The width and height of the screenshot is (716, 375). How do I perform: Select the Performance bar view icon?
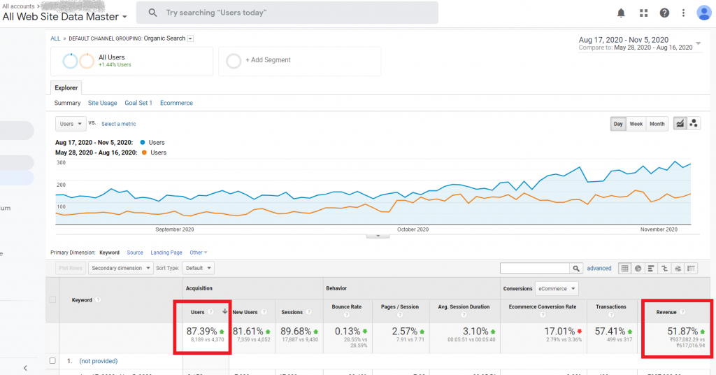point(651,268)
